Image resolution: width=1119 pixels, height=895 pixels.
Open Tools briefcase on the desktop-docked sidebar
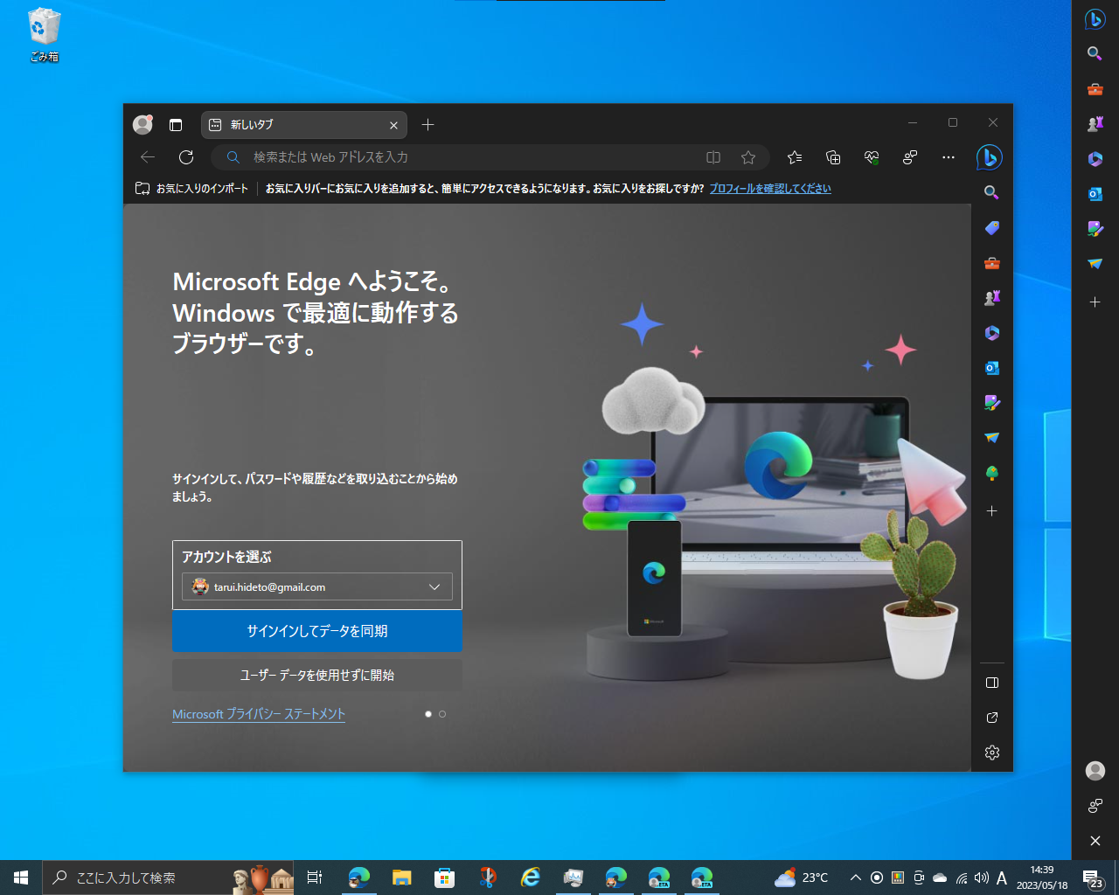point(1095,89)
